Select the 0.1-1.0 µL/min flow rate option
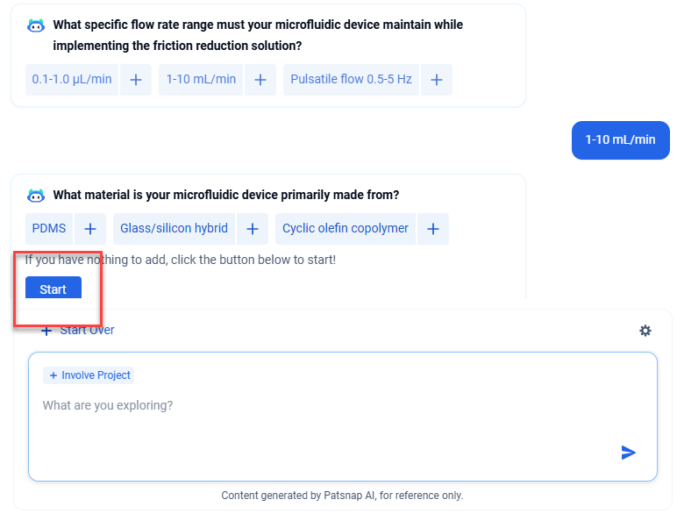This screenshot has height=514, width=684. click(x=72, y=80)
